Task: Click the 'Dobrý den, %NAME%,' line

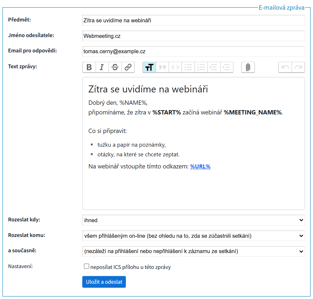Action: tap(118, 103)
